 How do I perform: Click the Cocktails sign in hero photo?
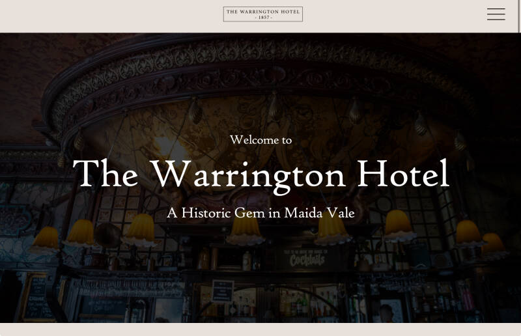[x=306, y=259]
